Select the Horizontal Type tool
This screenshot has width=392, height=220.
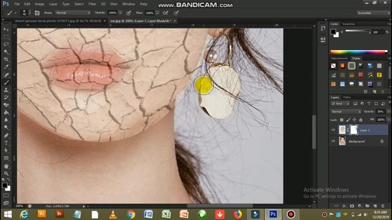click(6, 143)
